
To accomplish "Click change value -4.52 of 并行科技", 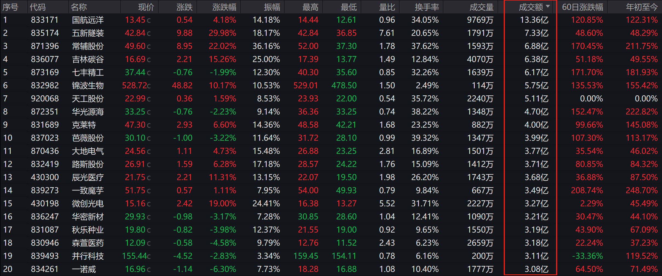I will pyautogui.click(x=183, y=256).
